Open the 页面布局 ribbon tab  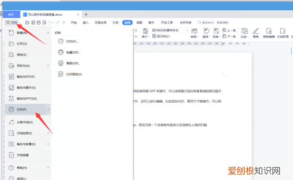tap(101, 22)
